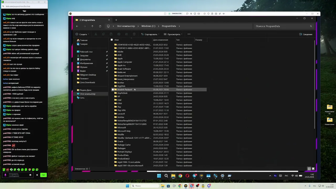This screenshot has height=189, width=336.
Task: Unpin Видео using its pin icon
Action: 107,71
